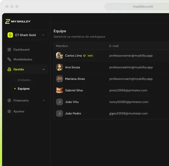Click email gigex32558@murkstar.com
The image size is (169, 166).
click(128, 113)
